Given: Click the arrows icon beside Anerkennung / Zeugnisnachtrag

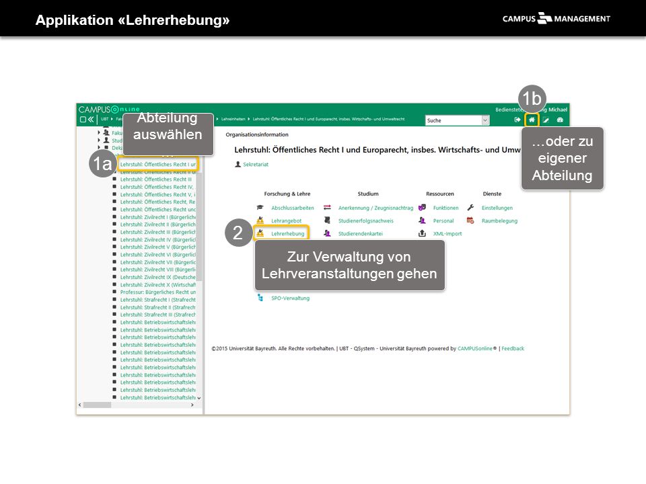Looking at the screenshot, I should (327, 208).
